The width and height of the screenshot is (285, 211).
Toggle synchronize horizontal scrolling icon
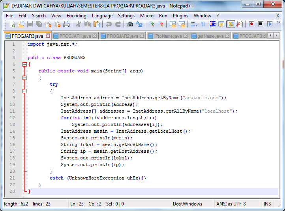(x=182, y=24)
